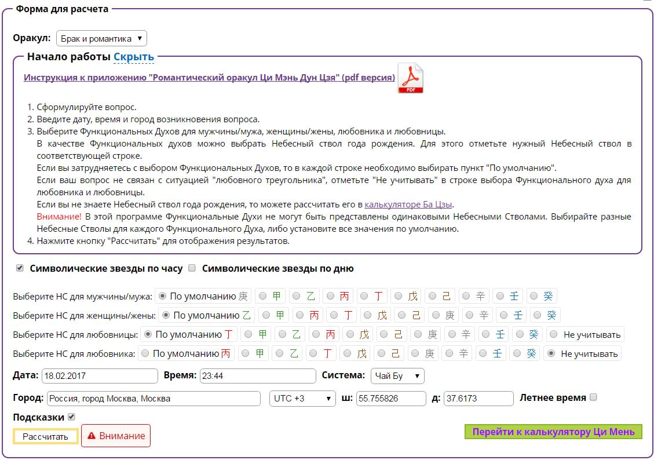Viewport: 654px width, 460px height.
Task: Click the longitude field 37.6173
Action: tap(478, 398)
